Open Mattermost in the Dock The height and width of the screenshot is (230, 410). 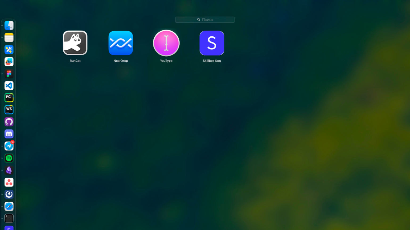coord(9,194)
